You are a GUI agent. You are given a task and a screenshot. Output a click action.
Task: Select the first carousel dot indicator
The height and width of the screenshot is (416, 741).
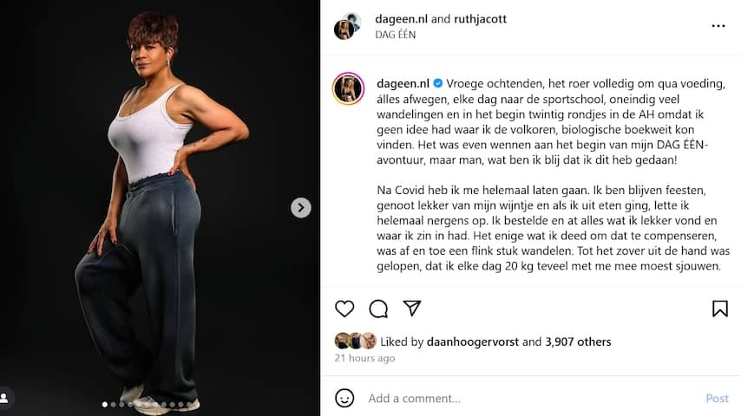[105, 405]
